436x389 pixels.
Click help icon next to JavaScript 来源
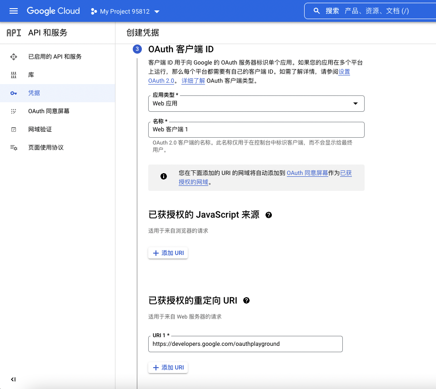pos(269,215)
